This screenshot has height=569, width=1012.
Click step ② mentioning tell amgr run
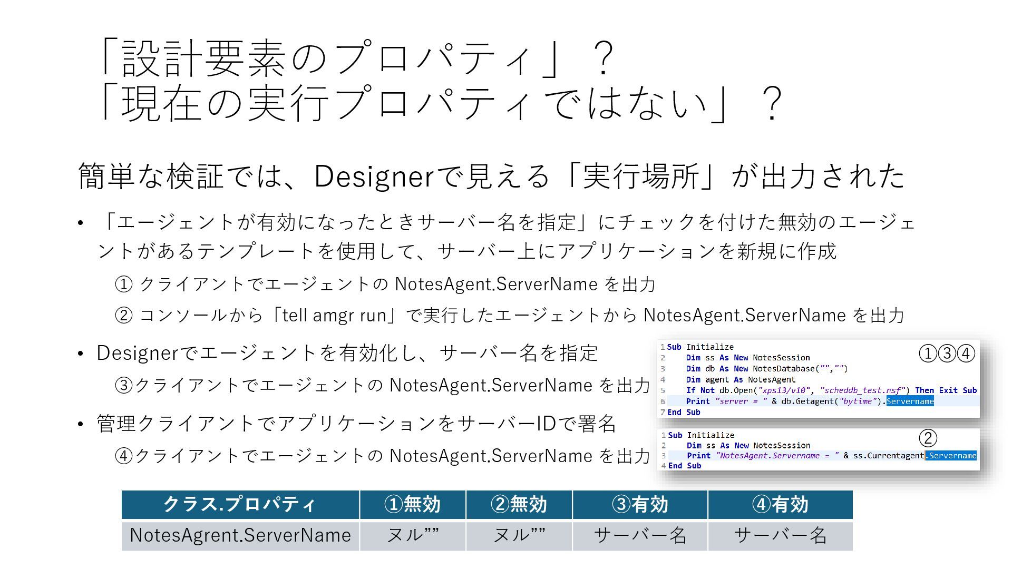pyautogui.click(x=509, y=316)
